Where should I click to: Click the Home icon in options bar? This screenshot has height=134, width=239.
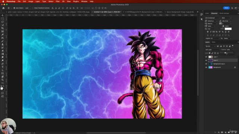[x=3, y=8]
